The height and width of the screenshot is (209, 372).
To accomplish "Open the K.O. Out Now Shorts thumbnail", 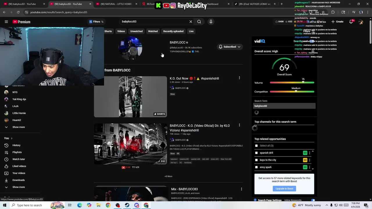I will [x=130, y=97].
